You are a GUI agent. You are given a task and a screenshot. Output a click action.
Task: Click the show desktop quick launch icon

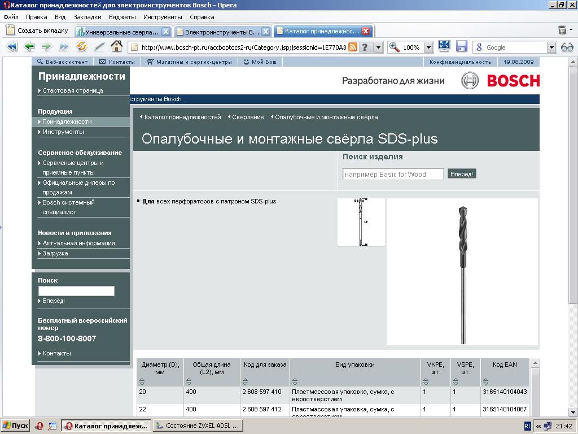(52, 426)
